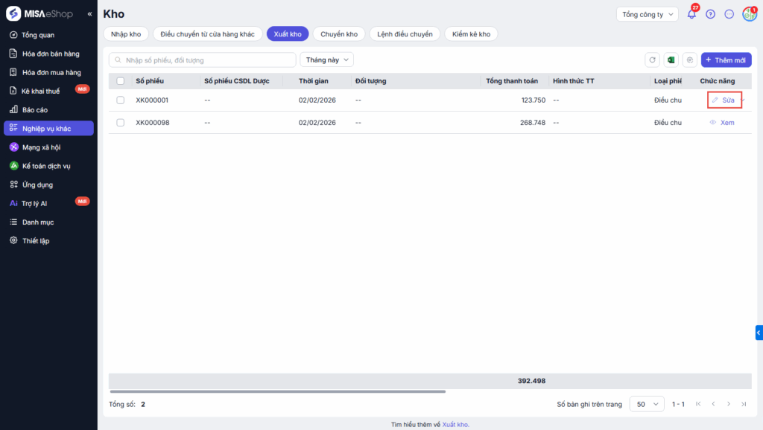Click the Ứng dụng grid icon
Screen dimensions: 763x430
13,184
